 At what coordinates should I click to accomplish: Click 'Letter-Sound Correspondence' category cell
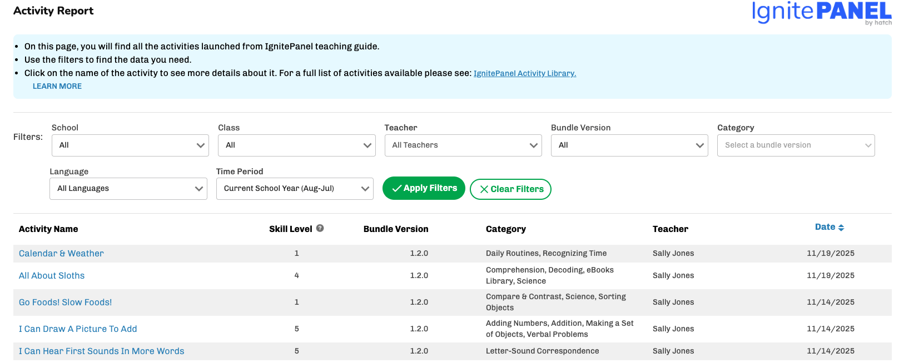543,351
